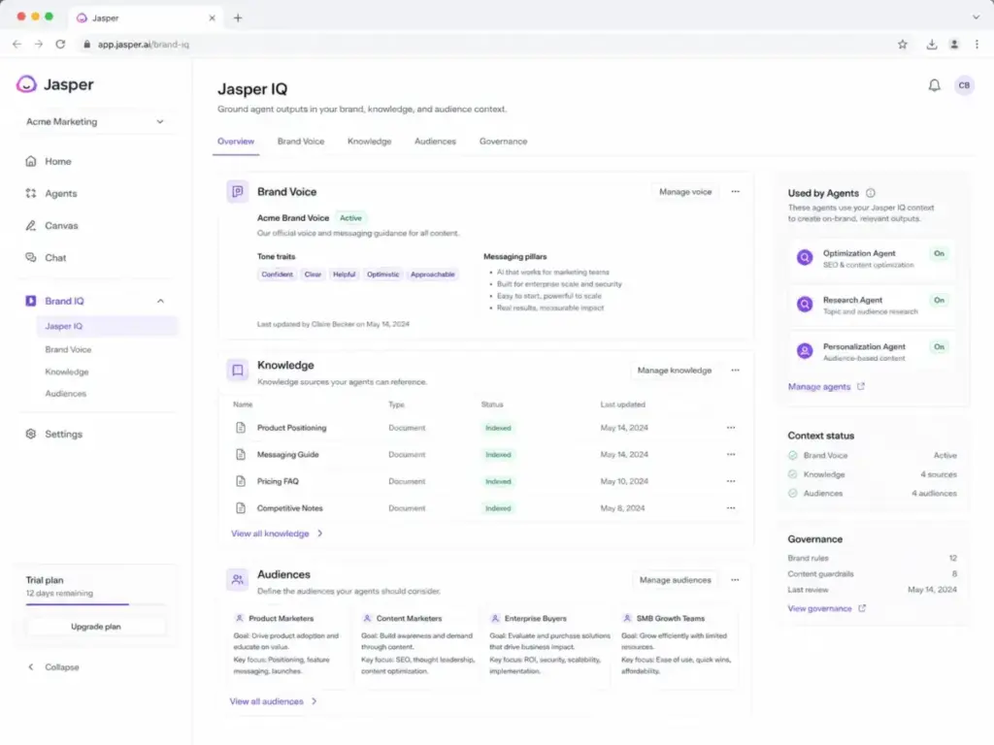Switch to the Audiences tab
Image resolution: width=994 pixels, height=745 pixels.
pos(435,142)
